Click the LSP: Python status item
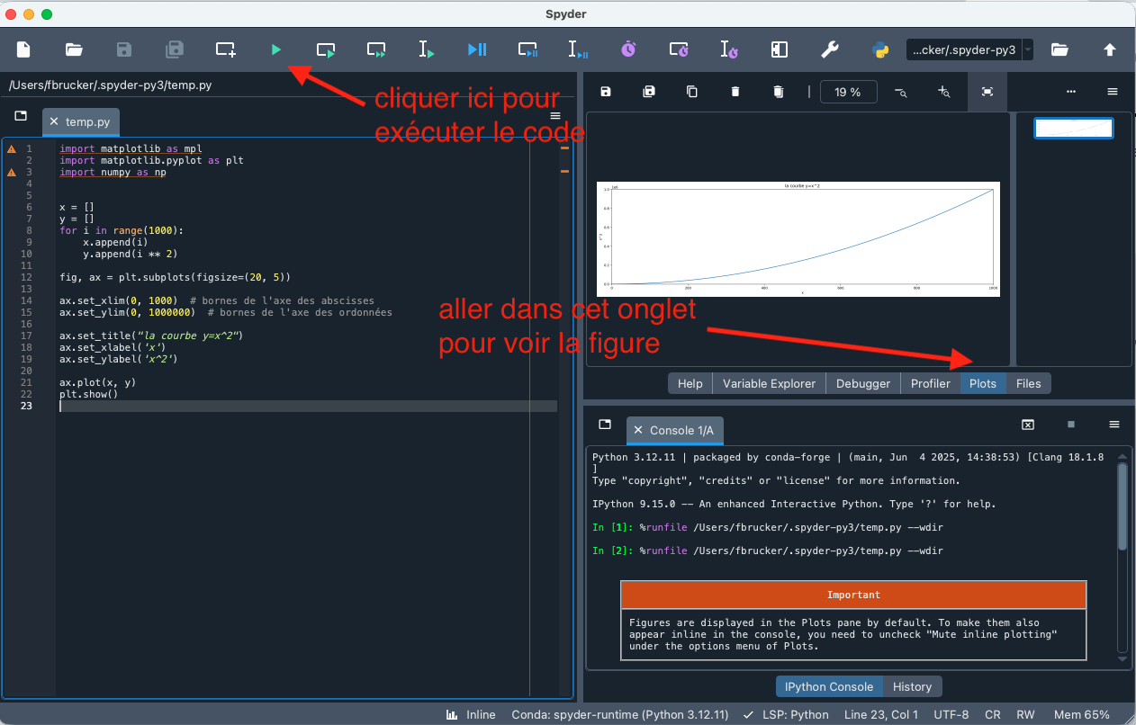 [786, 714]
